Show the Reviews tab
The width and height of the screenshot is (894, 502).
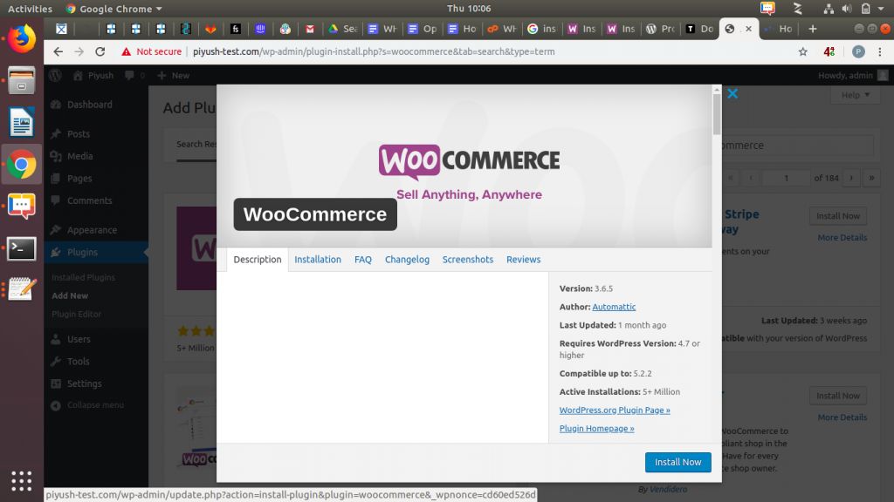pyautogui.click(x=524, y=260)
